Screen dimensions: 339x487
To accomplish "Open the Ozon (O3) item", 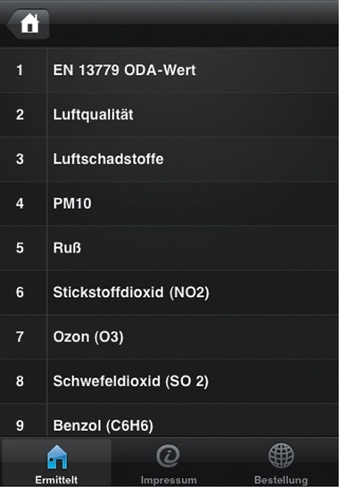I will [x=169, y=336].
